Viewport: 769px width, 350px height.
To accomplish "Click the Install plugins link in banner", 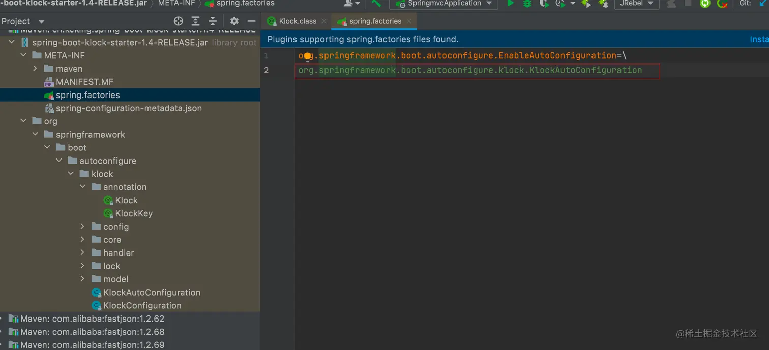I will (759, 39).
